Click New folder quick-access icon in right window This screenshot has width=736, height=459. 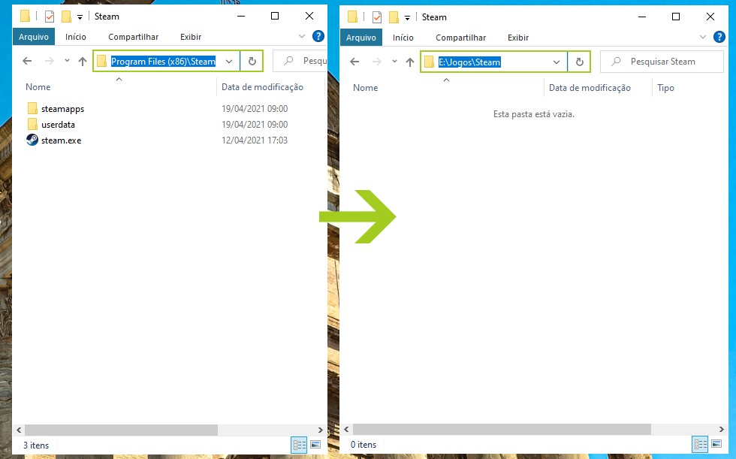tap(394, 17)
